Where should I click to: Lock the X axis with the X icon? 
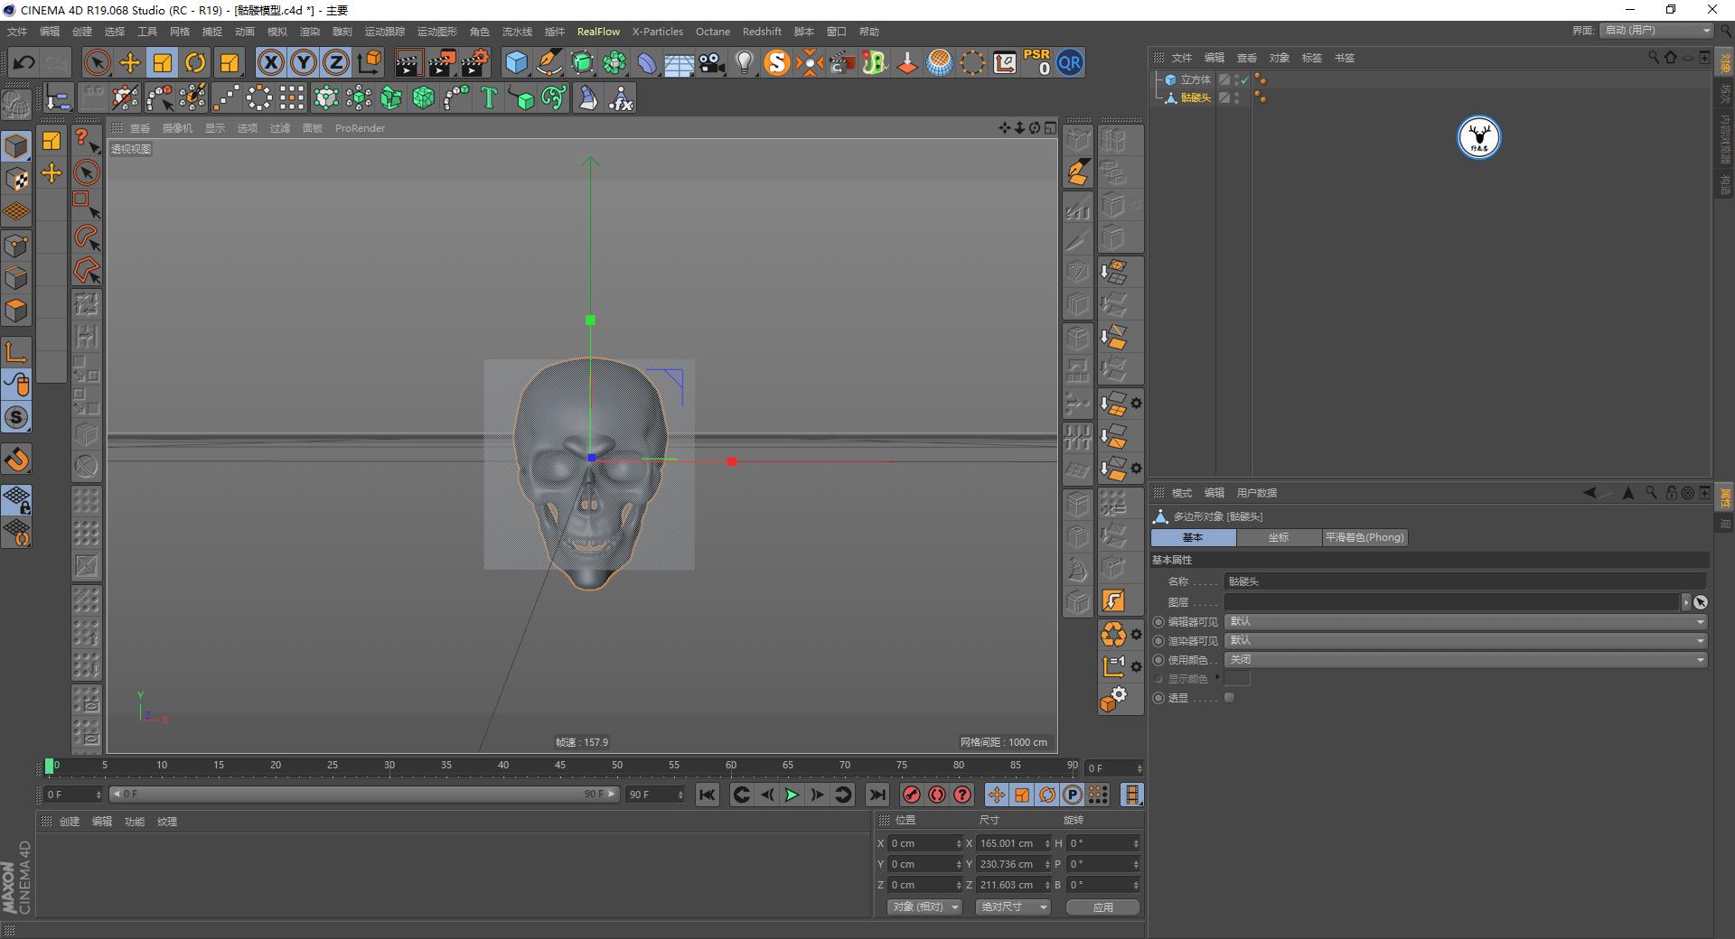click(270, 62)
